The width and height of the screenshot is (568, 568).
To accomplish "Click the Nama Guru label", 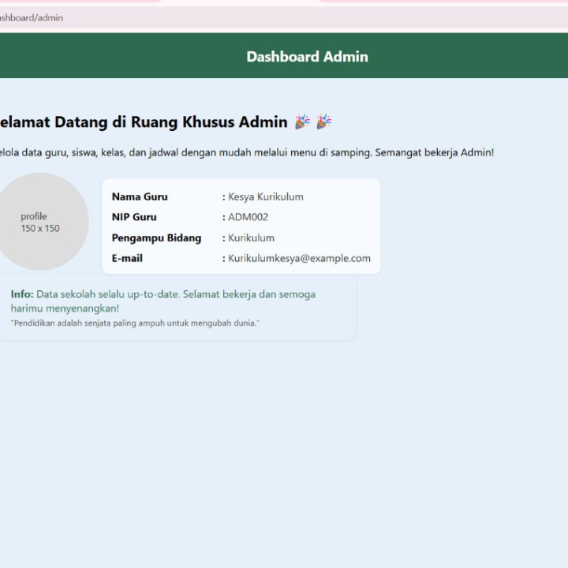I will [x=140, y=196].
